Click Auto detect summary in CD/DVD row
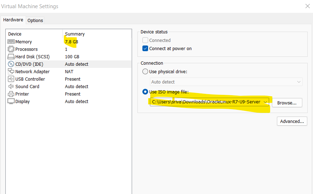Viewport: 313px width, 194px height. [x=76, y=64]
